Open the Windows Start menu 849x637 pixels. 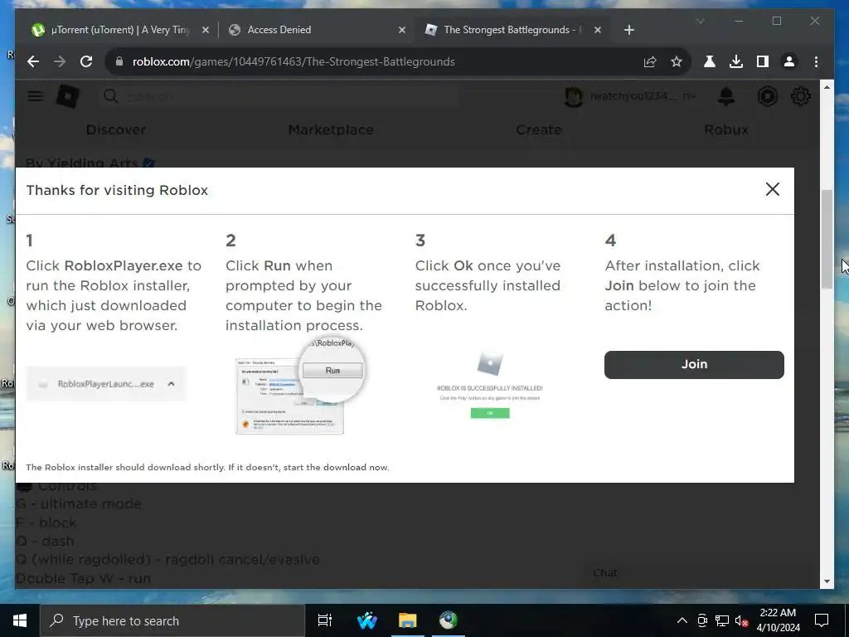[20, 620]
